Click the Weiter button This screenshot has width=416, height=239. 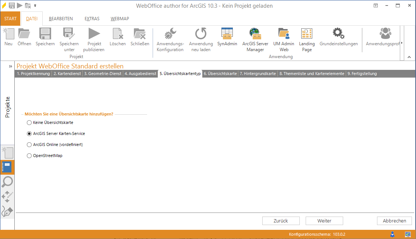[x=324, y=221]
